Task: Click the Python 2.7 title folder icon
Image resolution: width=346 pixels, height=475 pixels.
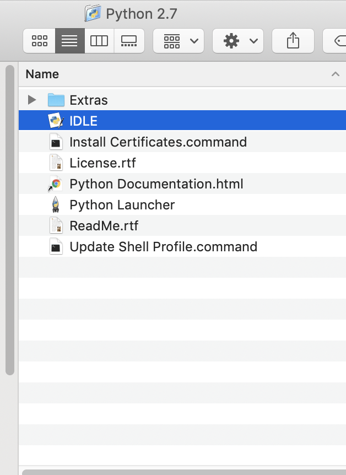Action: (x=93, y=13)
